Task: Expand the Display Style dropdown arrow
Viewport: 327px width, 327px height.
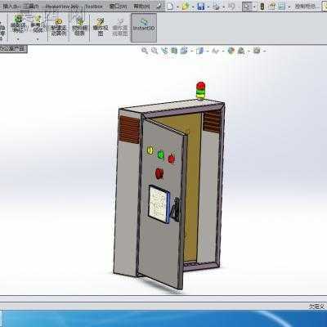Action: pos(208,51)
